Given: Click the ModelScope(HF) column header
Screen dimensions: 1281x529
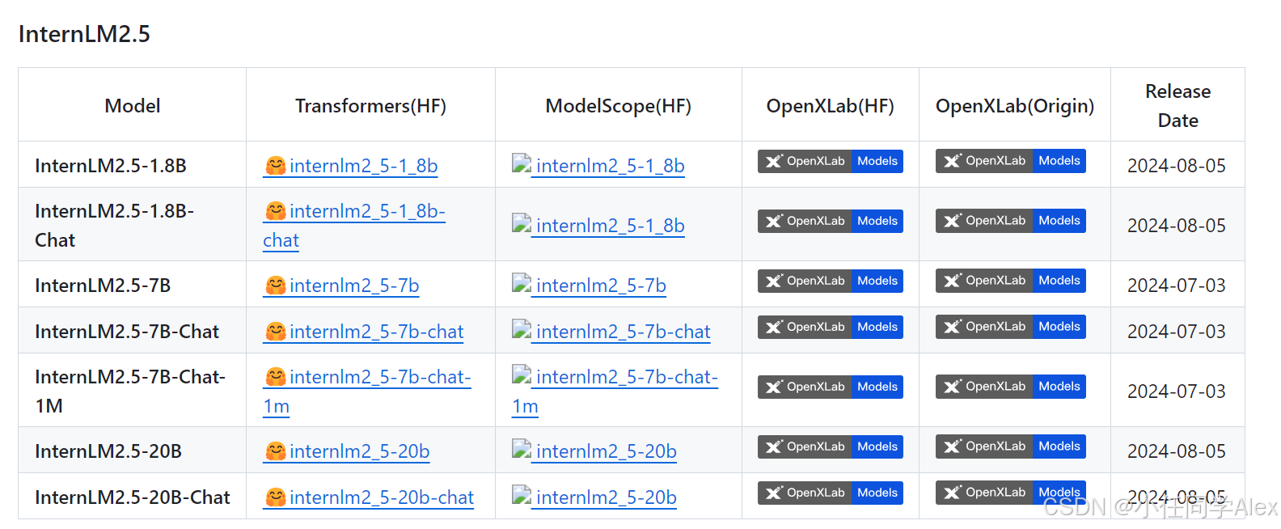Looking at the screenshot, I should click(619, 106).
